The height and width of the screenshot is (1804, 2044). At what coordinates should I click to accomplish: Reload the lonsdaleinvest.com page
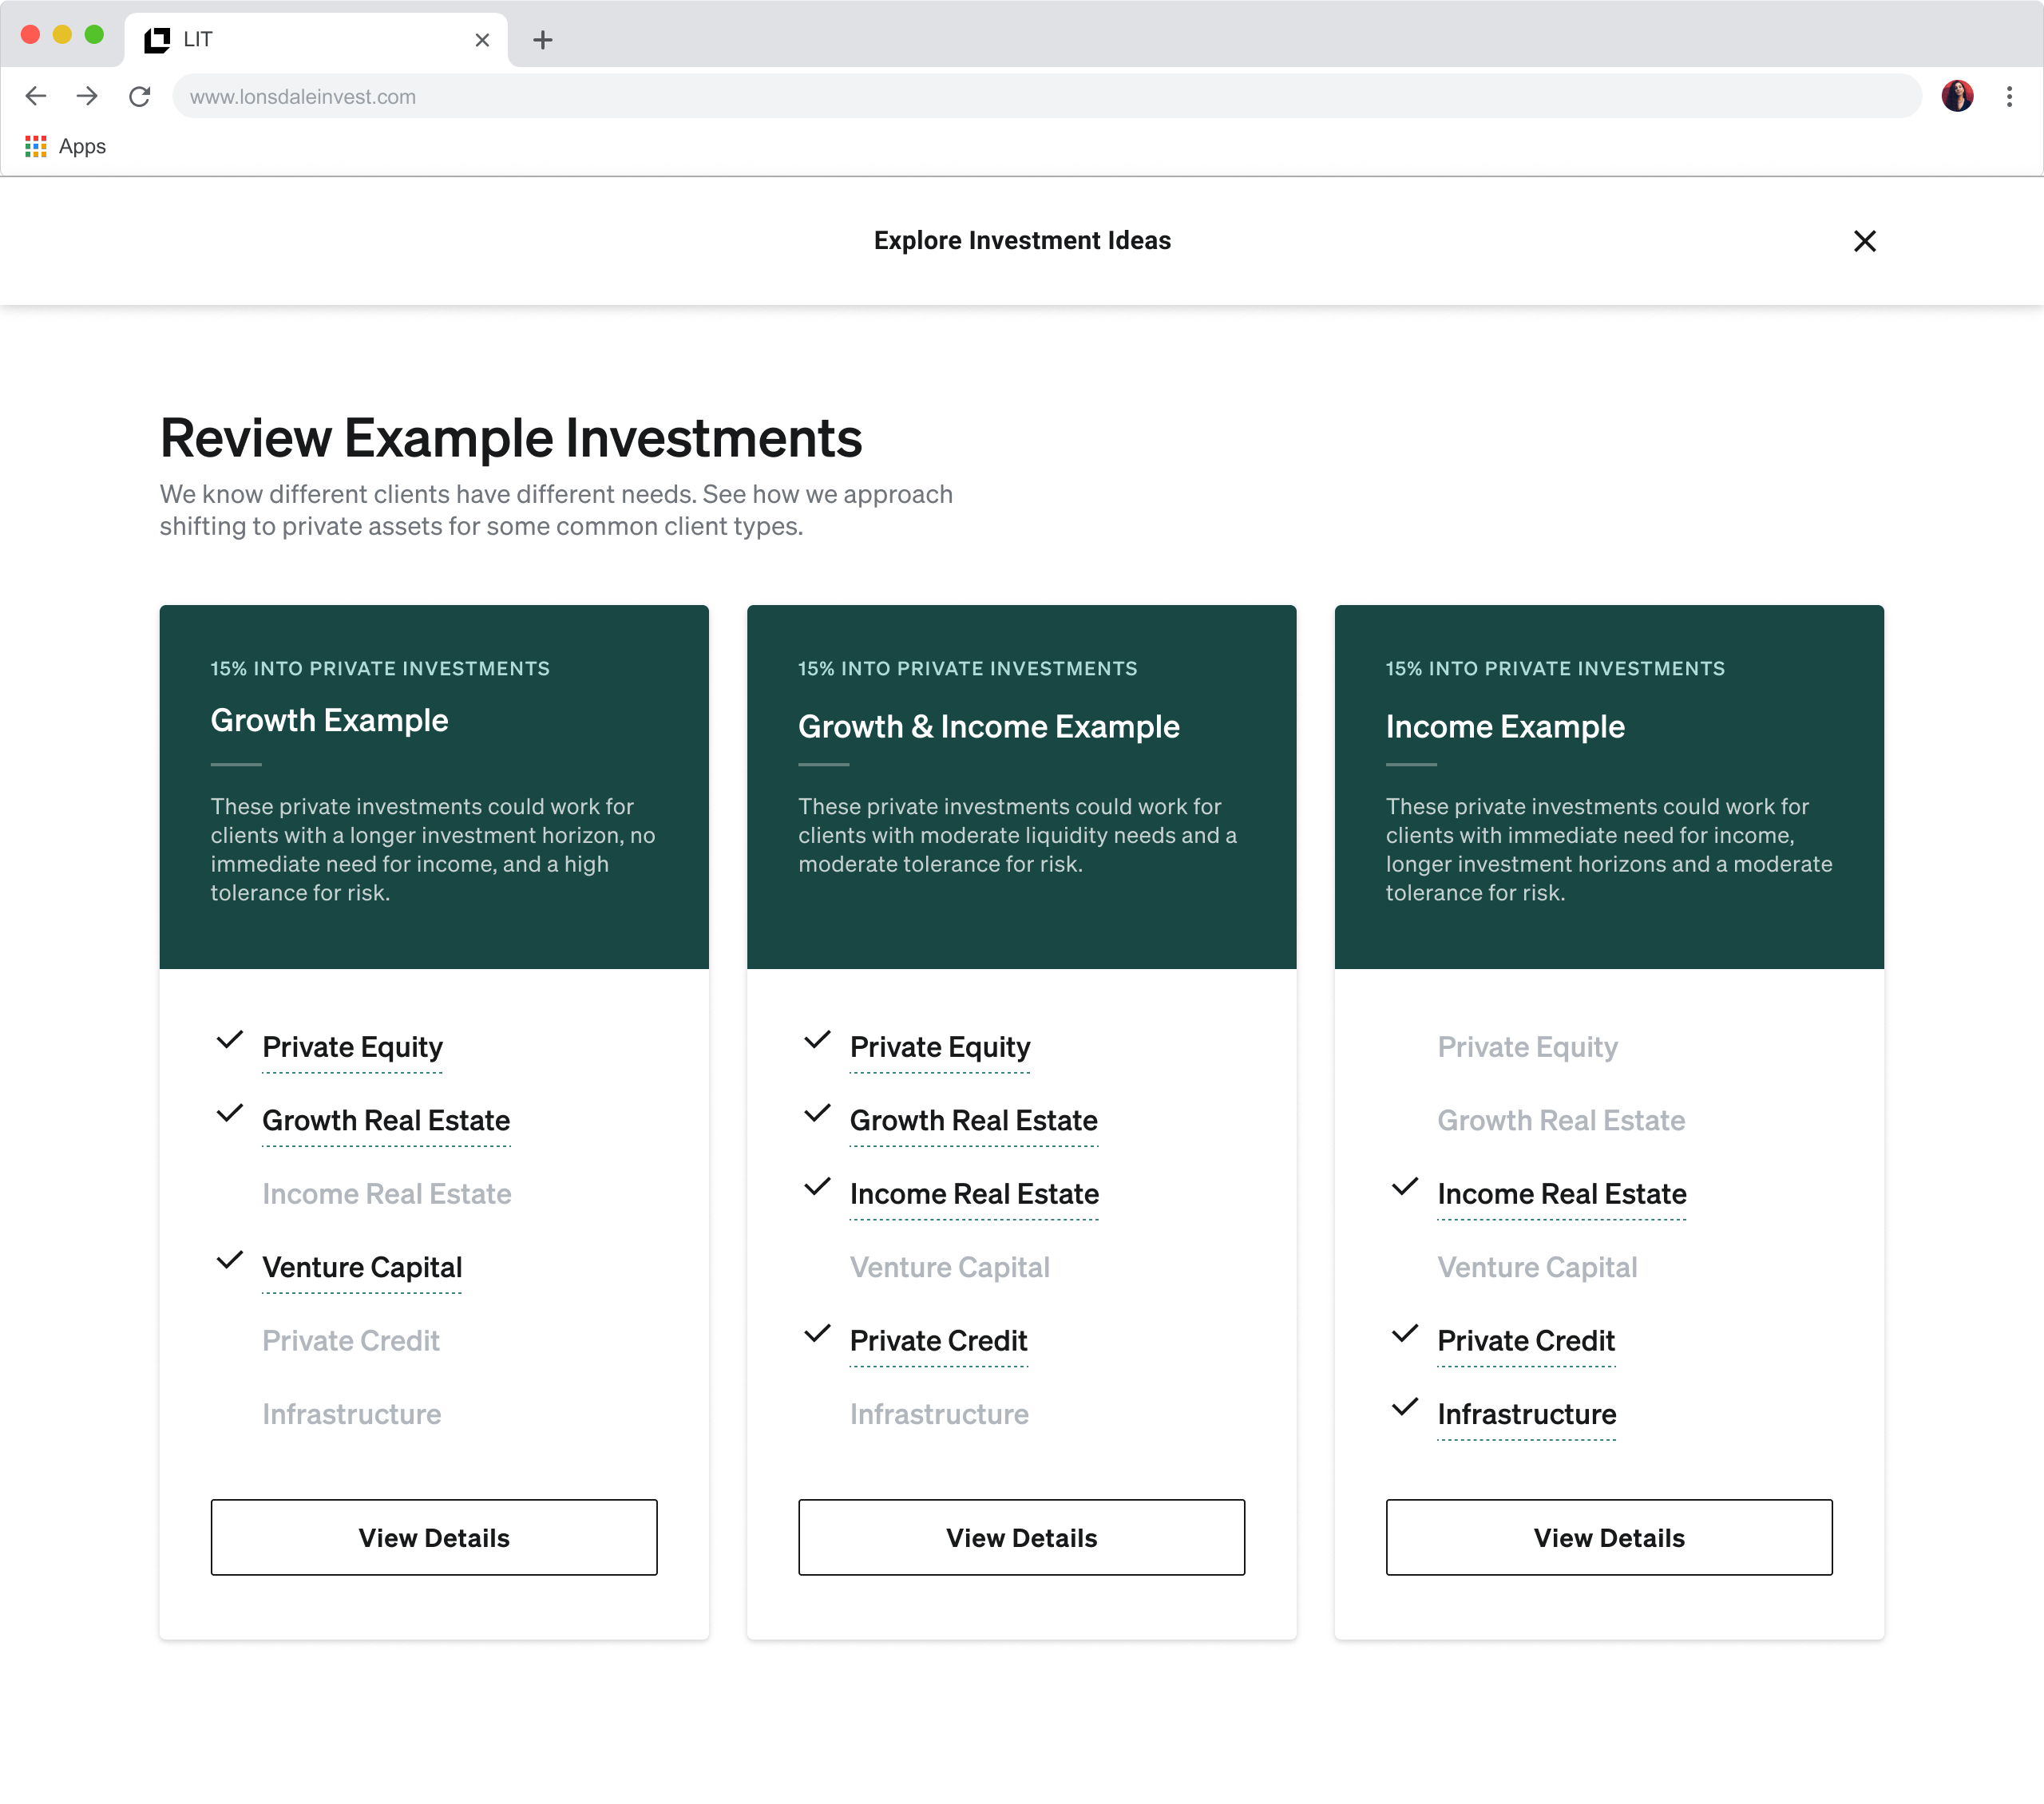click(140, 96)
